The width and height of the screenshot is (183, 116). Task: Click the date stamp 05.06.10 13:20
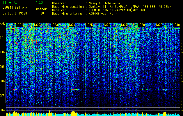15,13
